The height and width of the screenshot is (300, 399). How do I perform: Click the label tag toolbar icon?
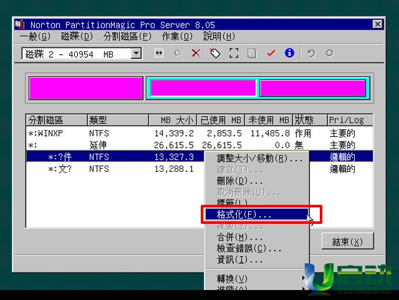coord(215,54)
